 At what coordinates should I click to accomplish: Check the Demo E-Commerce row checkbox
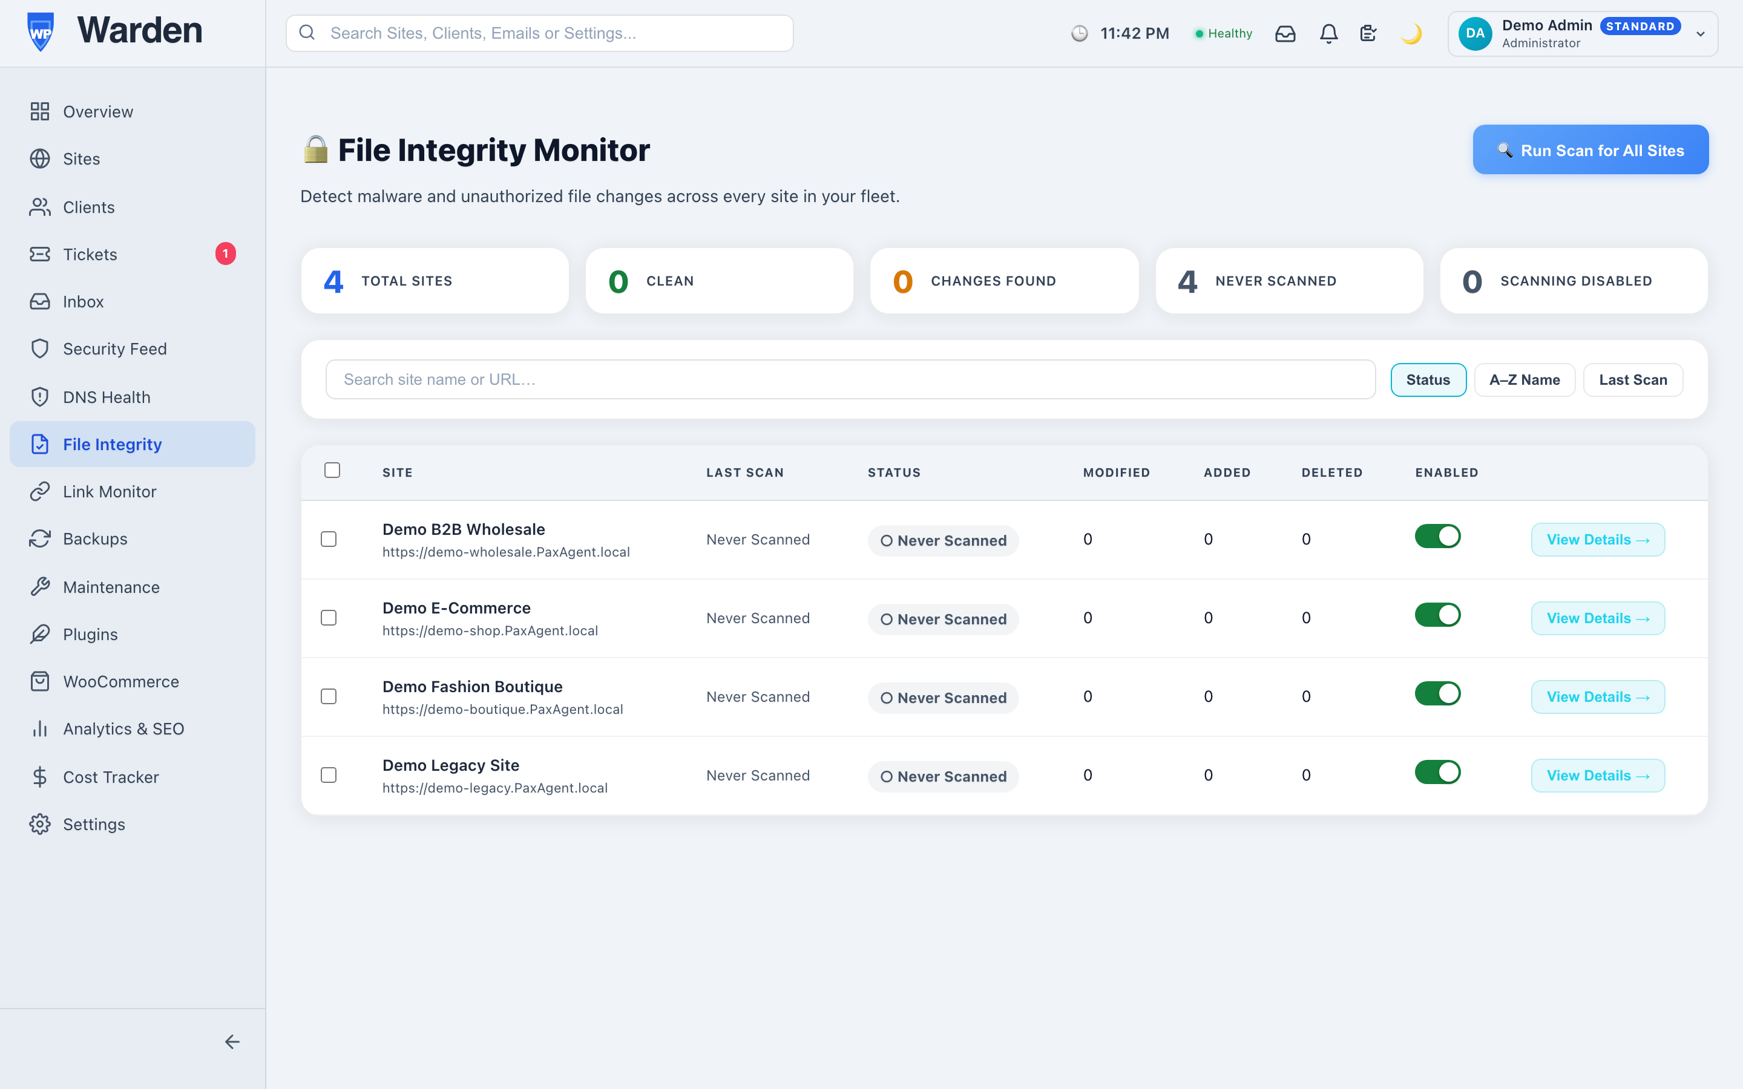click(329, 618)
